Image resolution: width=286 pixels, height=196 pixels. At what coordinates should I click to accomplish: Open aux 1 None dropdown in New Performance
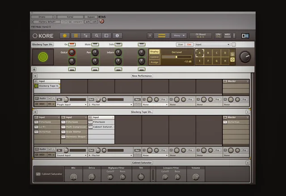[155, 105]
